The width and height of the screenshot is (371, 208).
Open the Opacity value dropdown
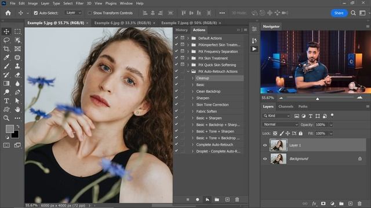(x=331, y=125)
